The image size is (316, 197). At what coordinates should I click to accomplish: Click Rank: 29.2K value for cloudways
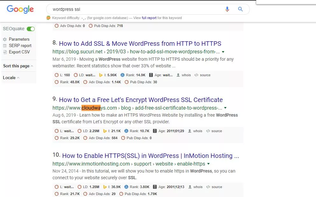(x=70, y=138)
